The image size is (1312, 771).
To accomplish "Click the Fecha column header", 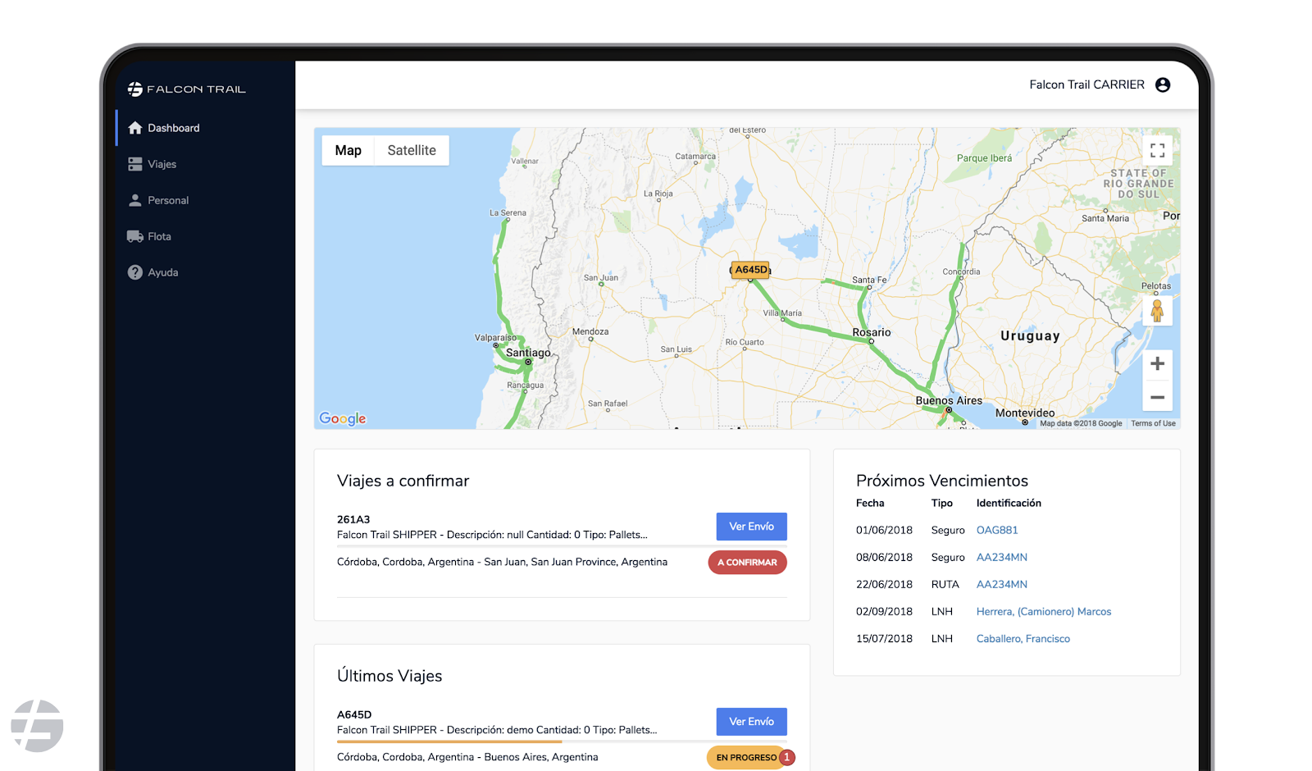I will tap(870, 503).
